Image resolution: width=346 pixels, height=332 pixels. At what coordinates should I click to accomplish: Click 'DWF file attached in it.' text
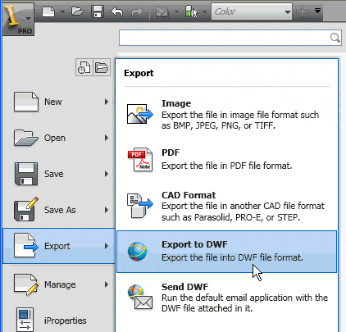pos(207,308)
